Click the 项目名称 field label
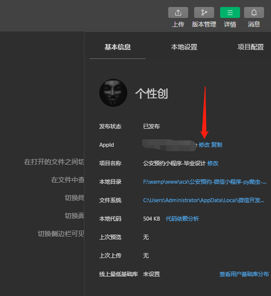This screenshot has width=271, height=296. click(x=110, y=163)
